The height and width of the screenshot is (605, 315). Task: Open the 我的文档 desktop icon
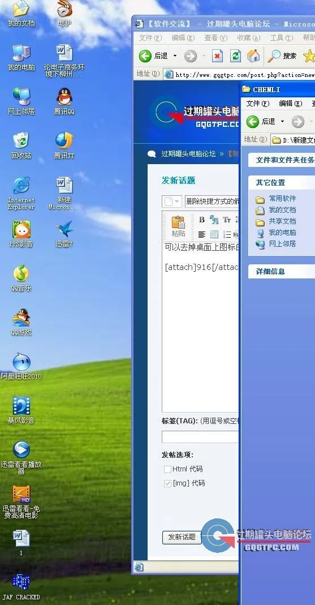click(x=21, y=14)
